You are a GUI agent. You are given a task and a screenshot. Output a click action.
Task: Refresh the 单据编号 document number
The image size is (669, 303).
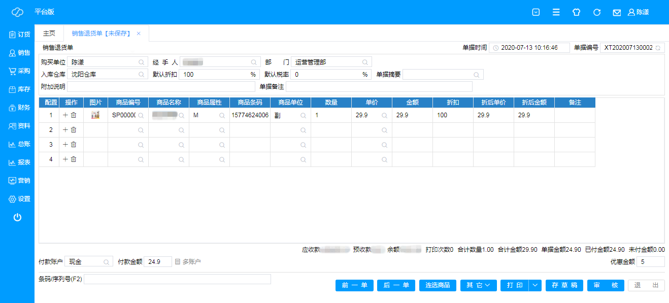[x=658, y=48]
